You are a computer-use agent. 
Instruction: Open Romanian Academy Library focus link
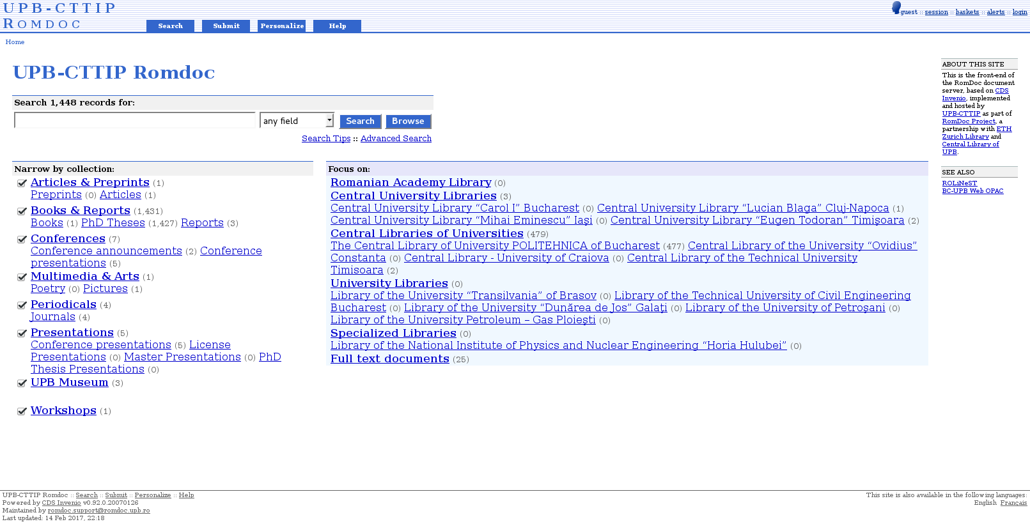coord(411,183)
